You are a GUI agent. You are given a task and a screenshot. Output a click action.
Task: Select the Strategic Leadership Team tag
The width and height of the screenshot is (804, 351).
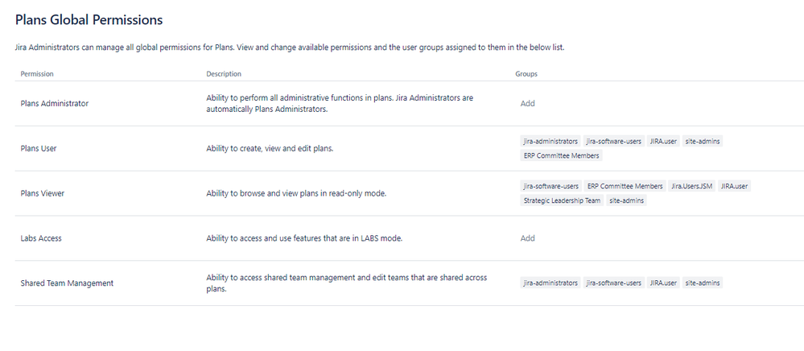(562, 200)
